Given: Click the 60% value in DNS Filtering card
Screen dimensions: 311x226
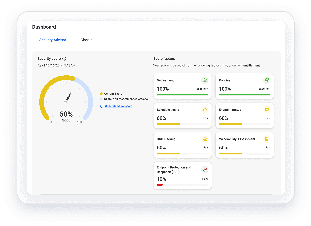Looking at the screenshot, I should pyautogui.click(x=161, y=148).
